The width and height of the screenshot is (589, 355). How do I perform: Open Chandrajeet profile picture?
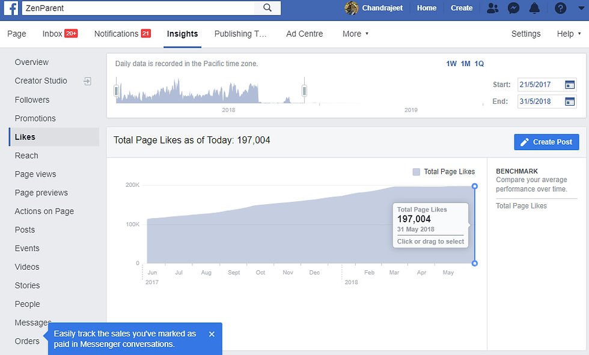(x=352, y=8)
